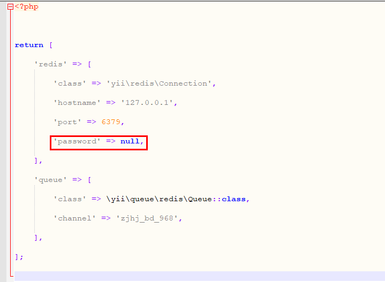Click the 'class' key in the queue block
385x282 pixels.
click(70, 199)
